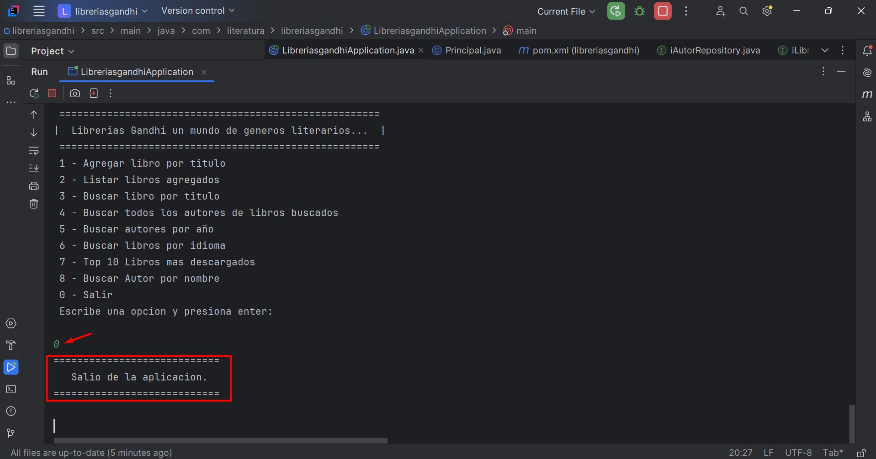Click the src breadcrumb
The width and height of the screenshot is (876, 459).
coord(97,31)
